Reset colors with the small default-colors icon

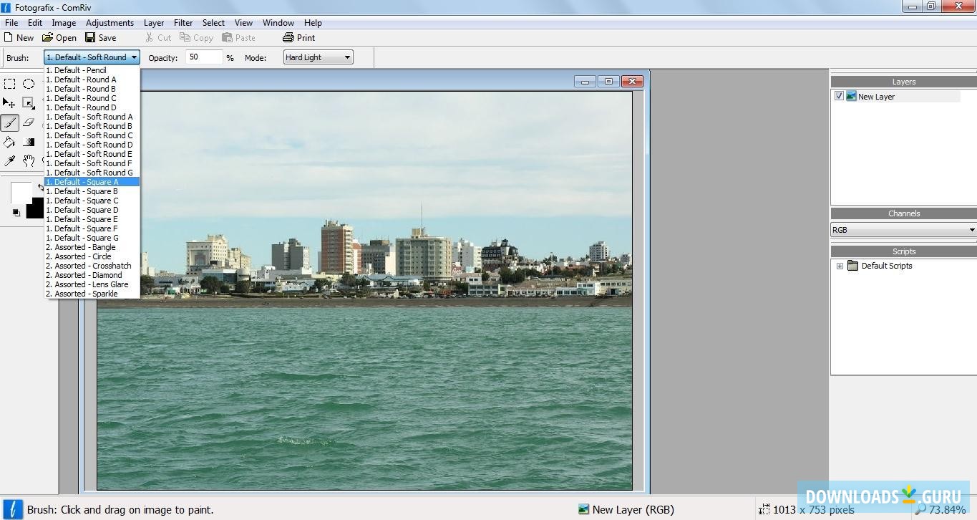click(16, 212)
